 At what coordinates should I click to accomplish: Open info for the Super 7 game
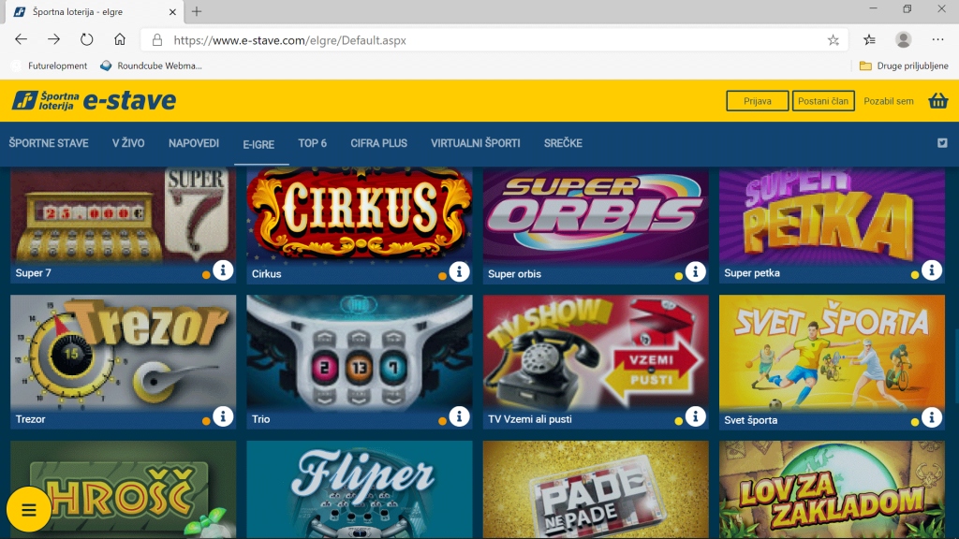223,270
